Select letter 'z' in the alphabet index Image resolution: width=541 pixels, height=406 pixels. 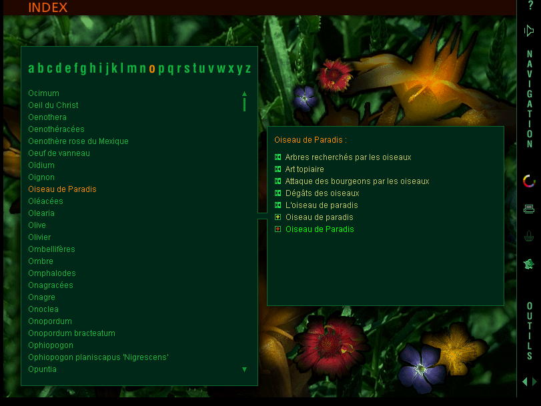[248, 68]
